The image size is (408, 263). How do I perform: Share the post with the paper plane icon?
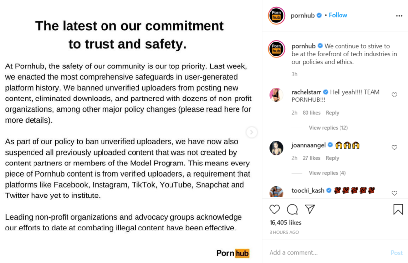(310, 209)
